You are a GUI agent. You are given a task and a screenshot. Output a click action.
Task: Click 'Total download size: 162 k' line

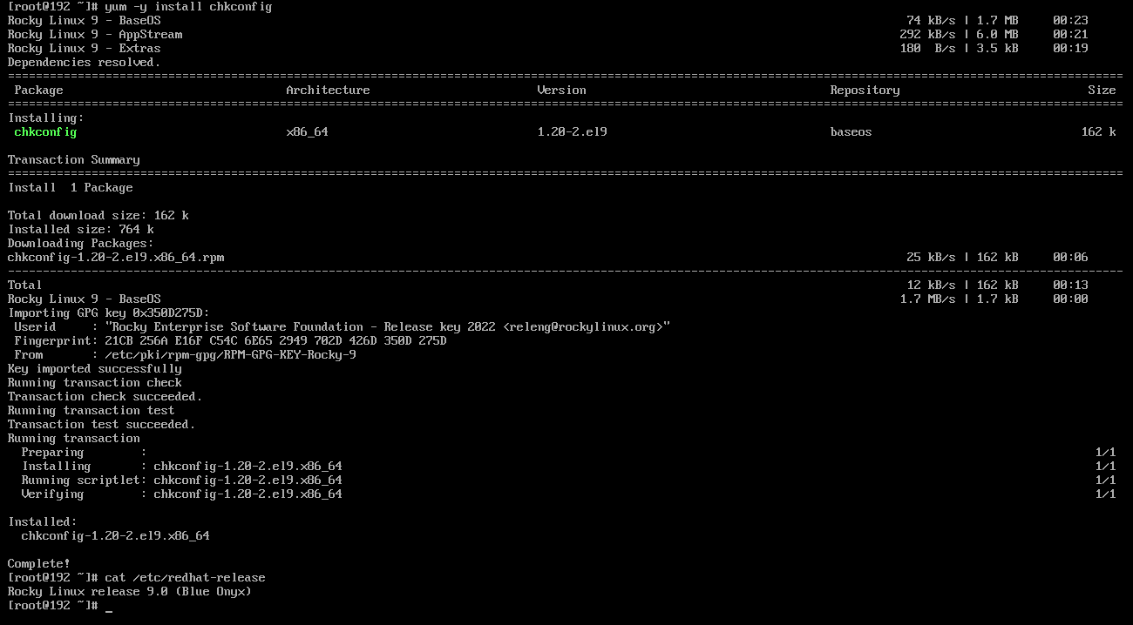(x=98, y=216)
